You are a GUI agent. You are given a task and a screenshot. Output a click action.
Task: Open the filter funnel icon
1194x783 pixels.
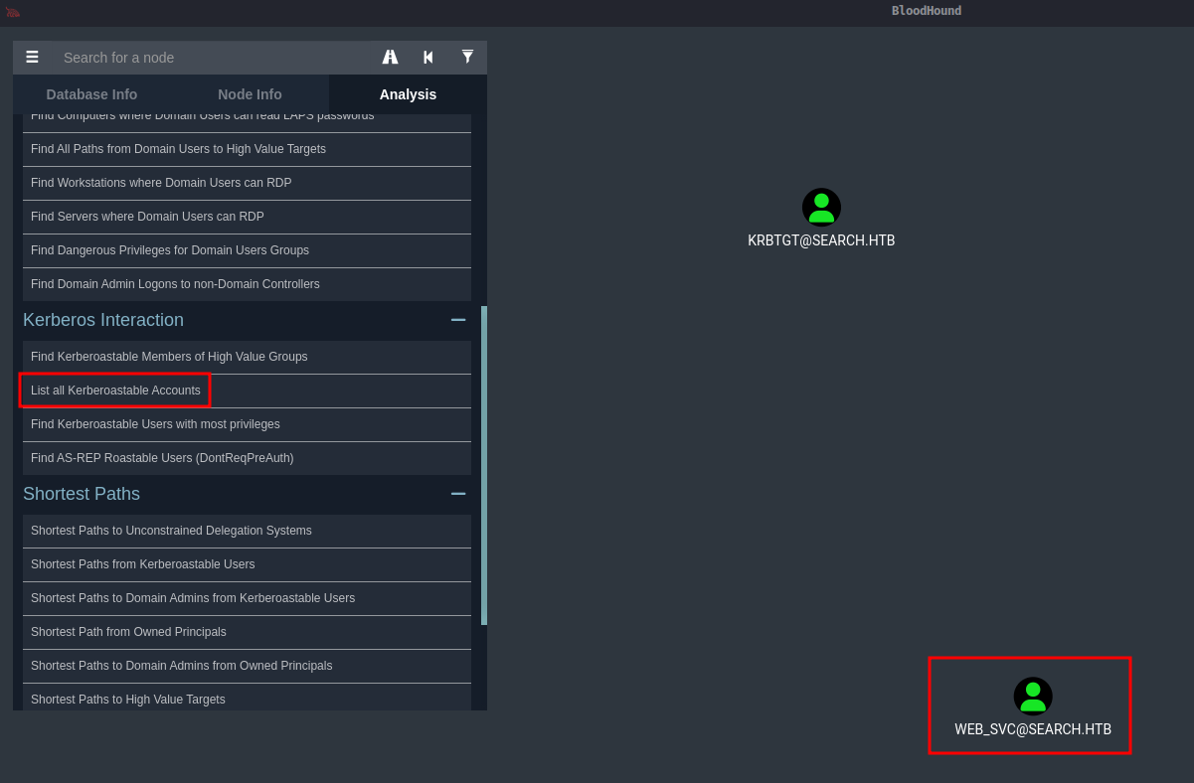[467, 57]
